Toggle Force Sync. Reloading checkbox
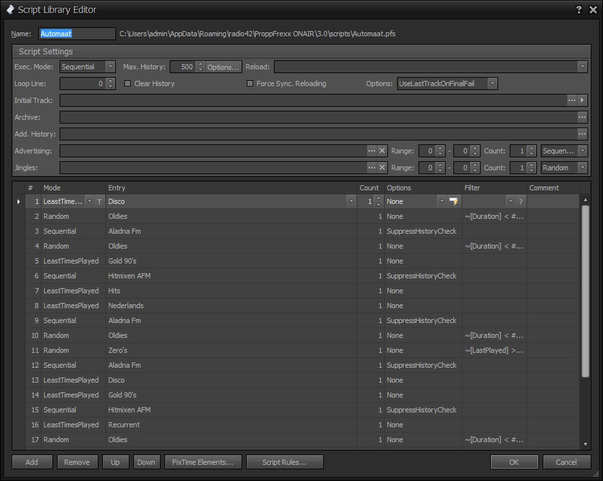The width and height of the screenshot is (603, 481). point(250,84)
